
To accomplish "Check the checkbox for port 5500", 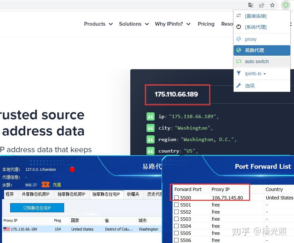I will pyautogui.click(x=177, y=198).
